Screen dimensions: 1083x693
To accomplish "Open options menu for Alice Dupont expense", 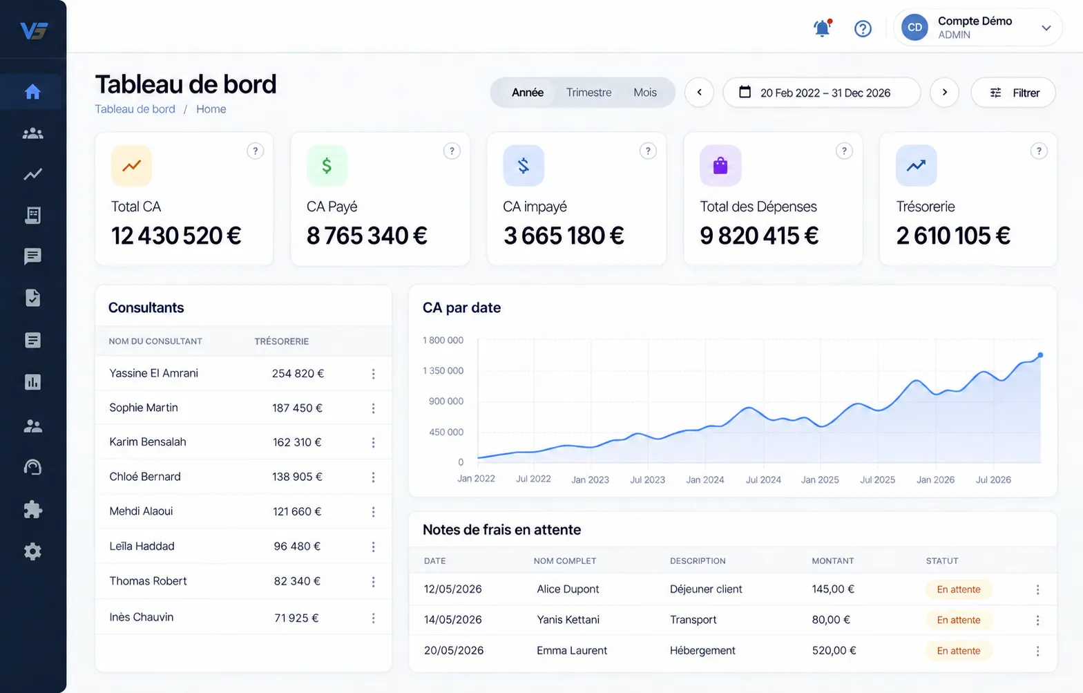I will 1037,589.
